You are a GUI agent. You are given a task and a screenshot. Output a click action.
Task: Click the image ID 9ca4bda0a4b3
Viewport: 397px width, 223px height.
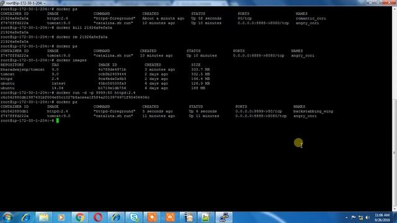(112, 79)
